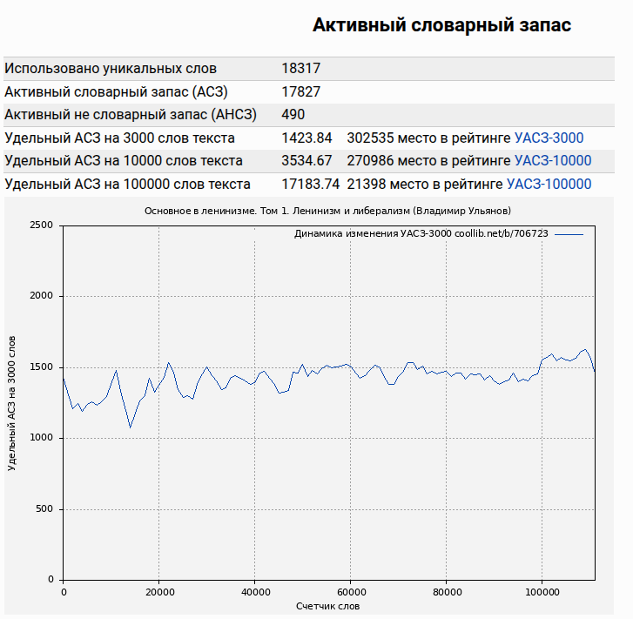Click the x-axis label Счетчик слов
The height and width of the screenshot is (619, 633).
(327, 606)
